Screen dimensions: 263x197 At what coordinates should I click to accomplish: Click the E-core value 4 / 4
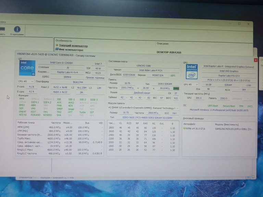tap(32, 92)
